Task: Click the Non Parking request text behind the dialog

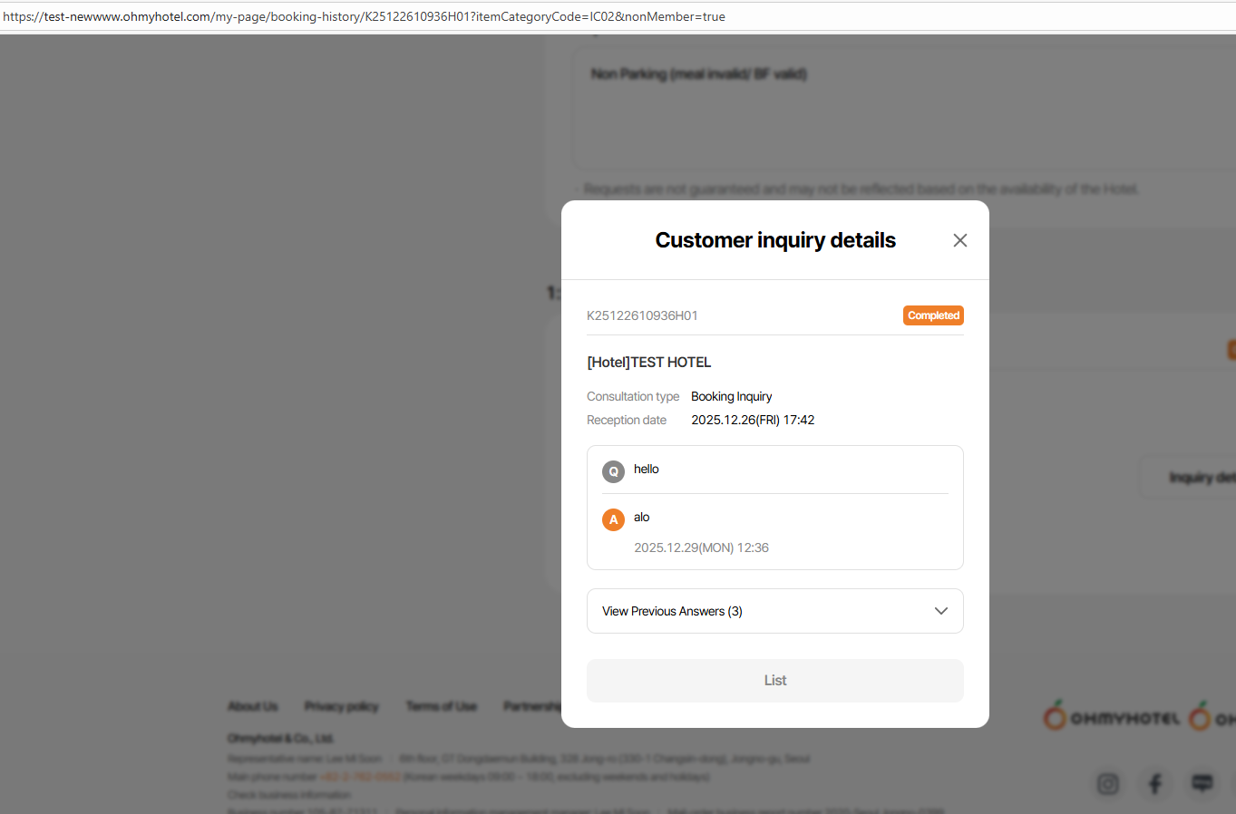Action: click(699, 73)
